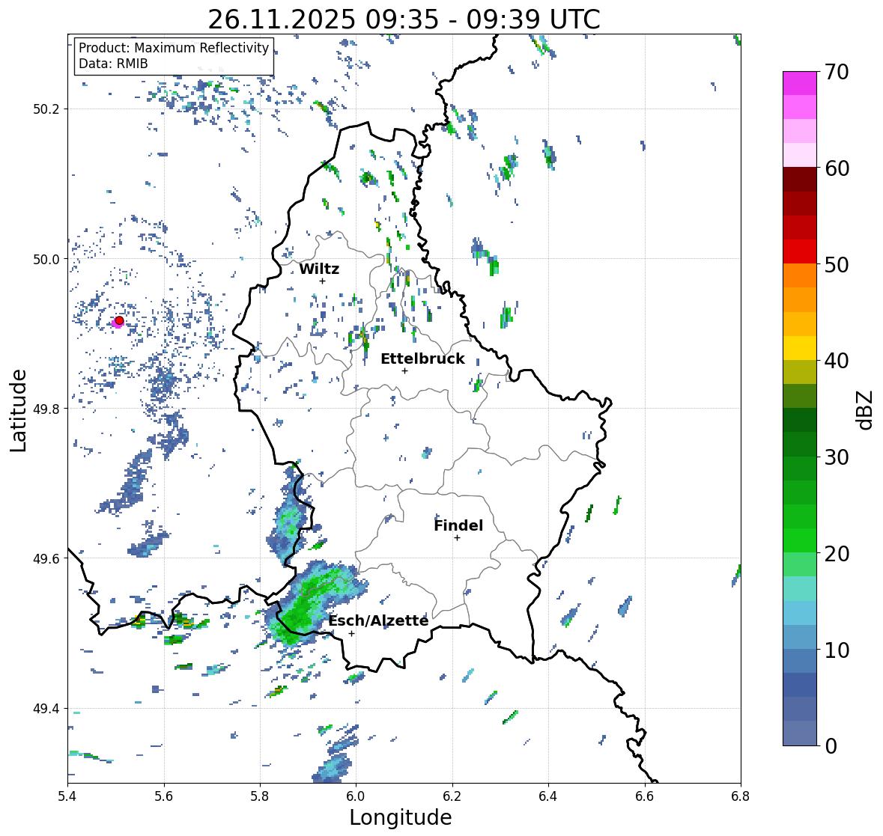Click the 5.8 longitude tick label

260,796
